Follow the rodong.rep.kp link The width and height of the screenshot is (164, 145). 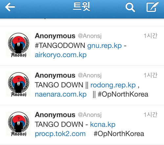(113, 85)
